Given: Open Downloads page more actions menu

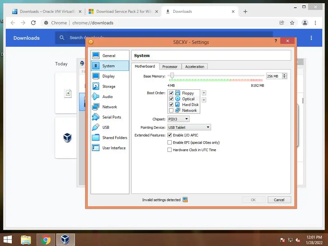Looking at the screenshot, I should tap(311, 38).
